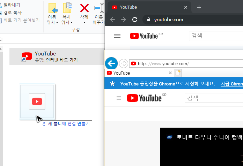Click the forward button in Internet Explorer
The width and height of the screenshot is (243, 166).
click(x=124, y=63)
